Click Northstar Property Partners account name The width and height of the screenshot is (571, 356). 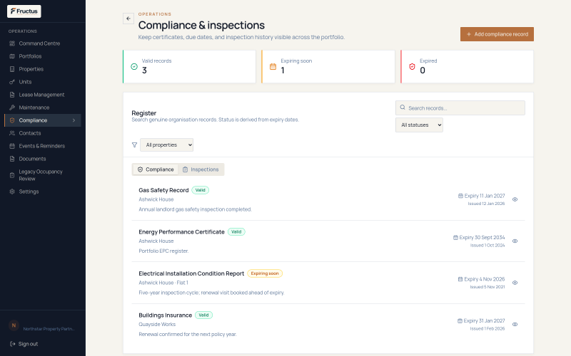click(x=49, y=329)
